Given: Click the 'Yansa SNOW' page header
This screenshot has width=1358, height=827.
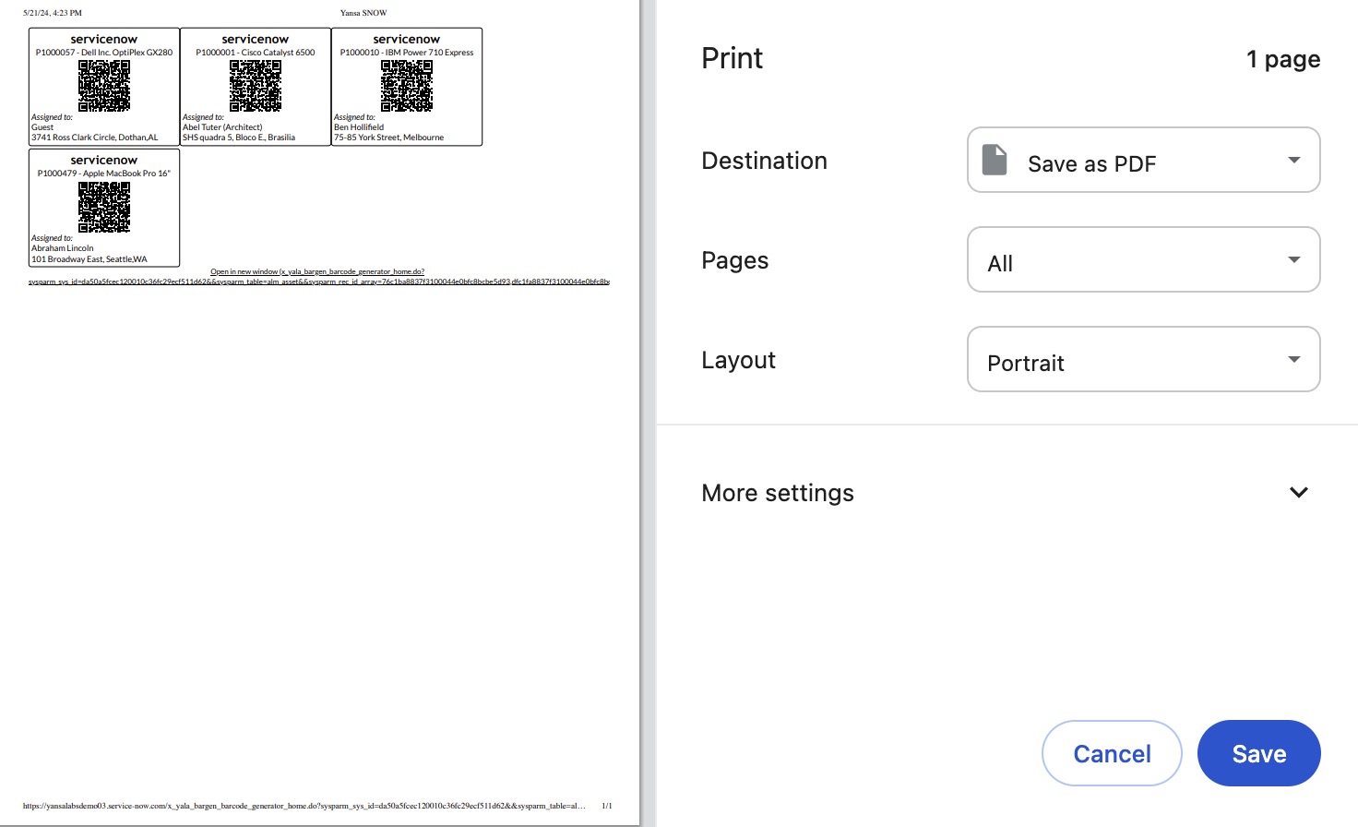Looking at the screenshot, I should point(363,13).
